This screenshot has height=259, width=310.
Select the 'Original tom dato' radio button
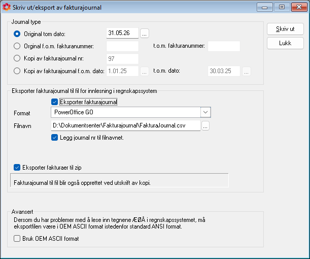click(17, 34)
